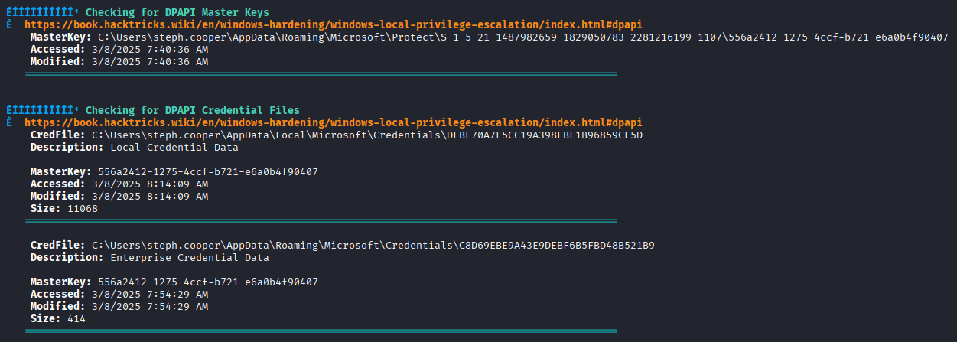
Task: Click the Accessed 8:14:09 AM timestamp
Action: tap(149, 184)
